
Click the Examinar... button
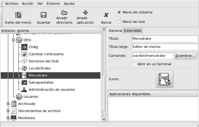click(186, 56)
